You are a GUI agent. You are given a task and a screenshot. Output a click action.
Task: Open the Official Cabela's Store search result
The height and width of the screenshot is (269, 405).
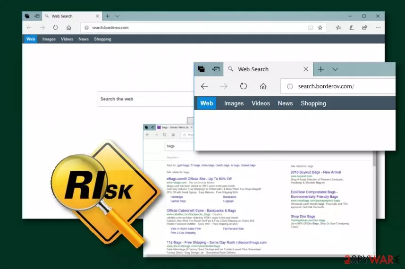[201, 210]
